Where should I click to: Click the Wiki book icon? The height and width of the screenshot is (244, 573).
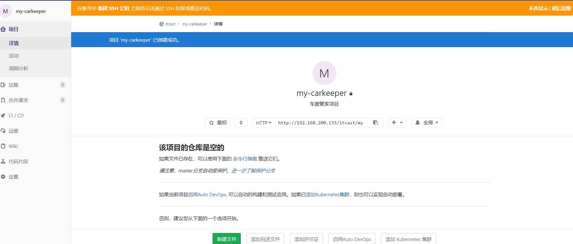tap(3, 146)
